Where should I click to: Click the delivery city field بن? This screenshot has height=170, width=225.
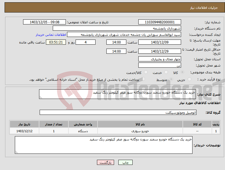click(x=160, y=65)
